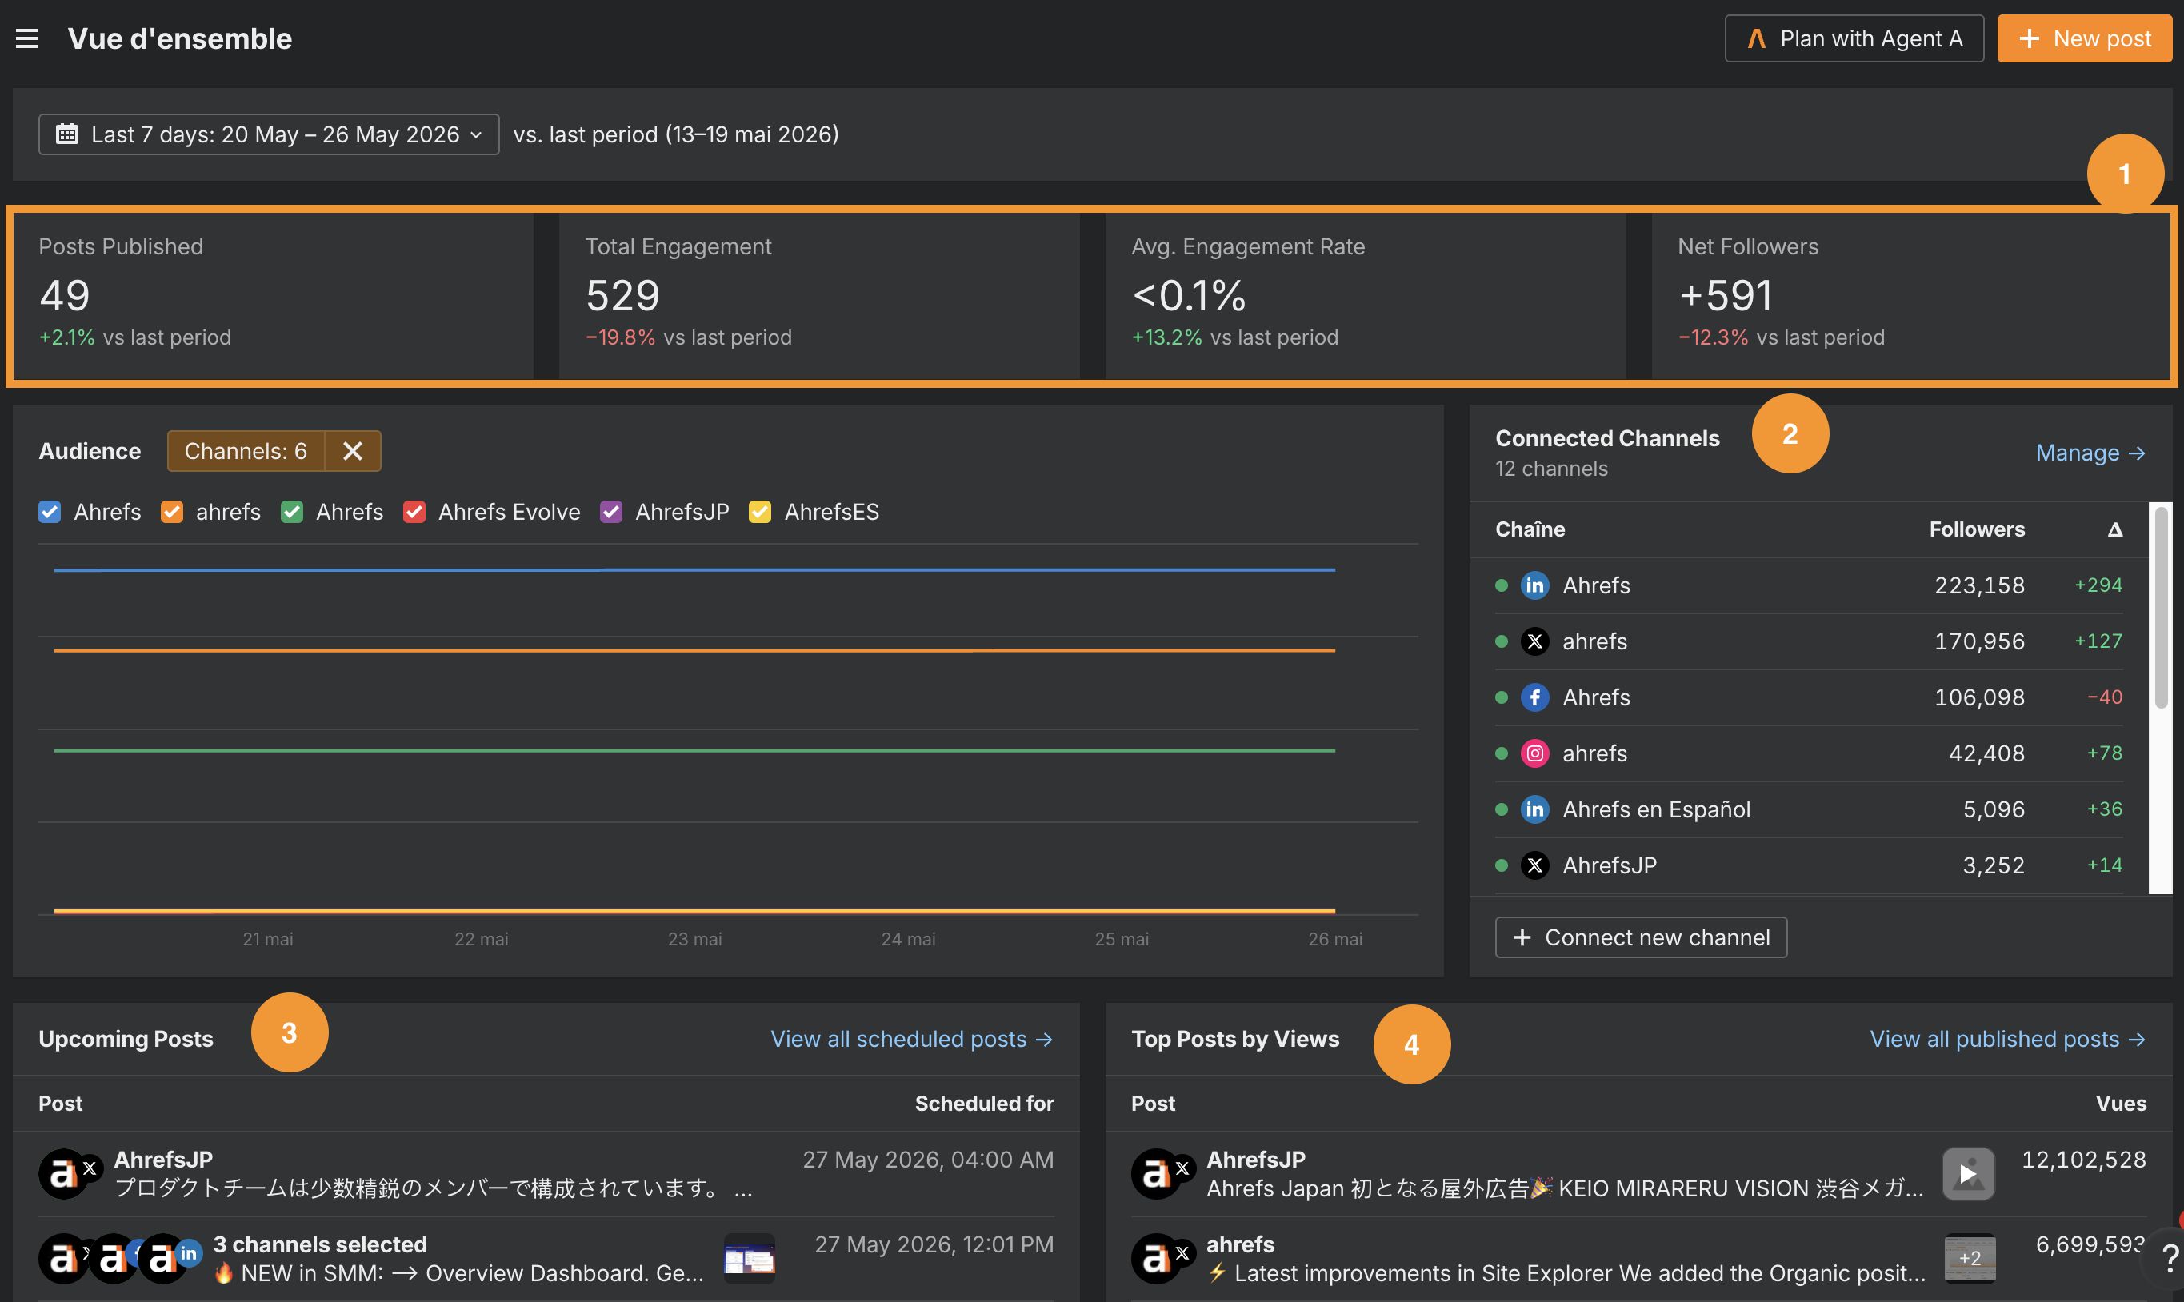This screenshot has width=2184, height=1302.
Task: Open View all published posts link
Action: tap(2008, 1039)
